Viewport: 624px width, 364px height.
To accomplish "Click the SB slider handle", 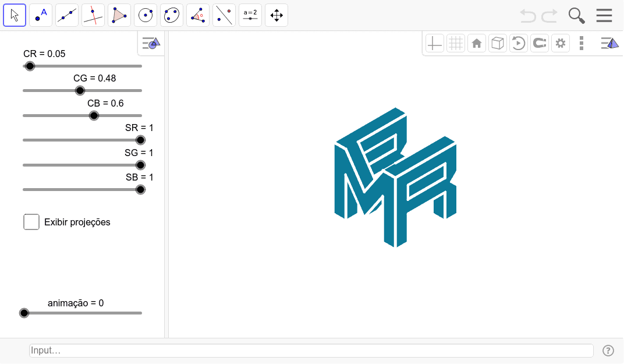I will tap(140, 189).
